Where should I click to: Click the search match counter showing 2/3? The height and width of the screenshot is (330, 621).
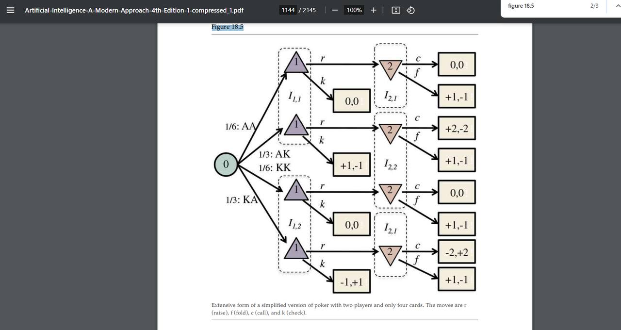coord(594,6)
